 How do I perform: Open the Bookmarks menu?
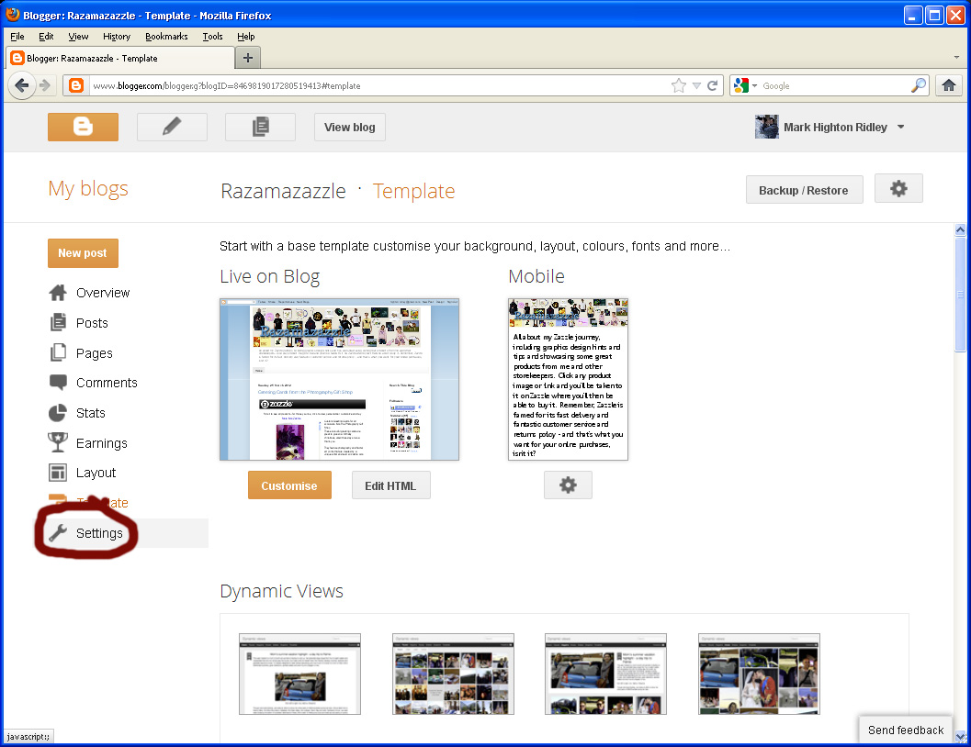coord(166,37)
